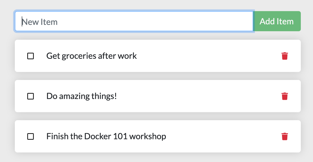
Task: Click Add Item to submit a task
Action: tap(277, 21)
